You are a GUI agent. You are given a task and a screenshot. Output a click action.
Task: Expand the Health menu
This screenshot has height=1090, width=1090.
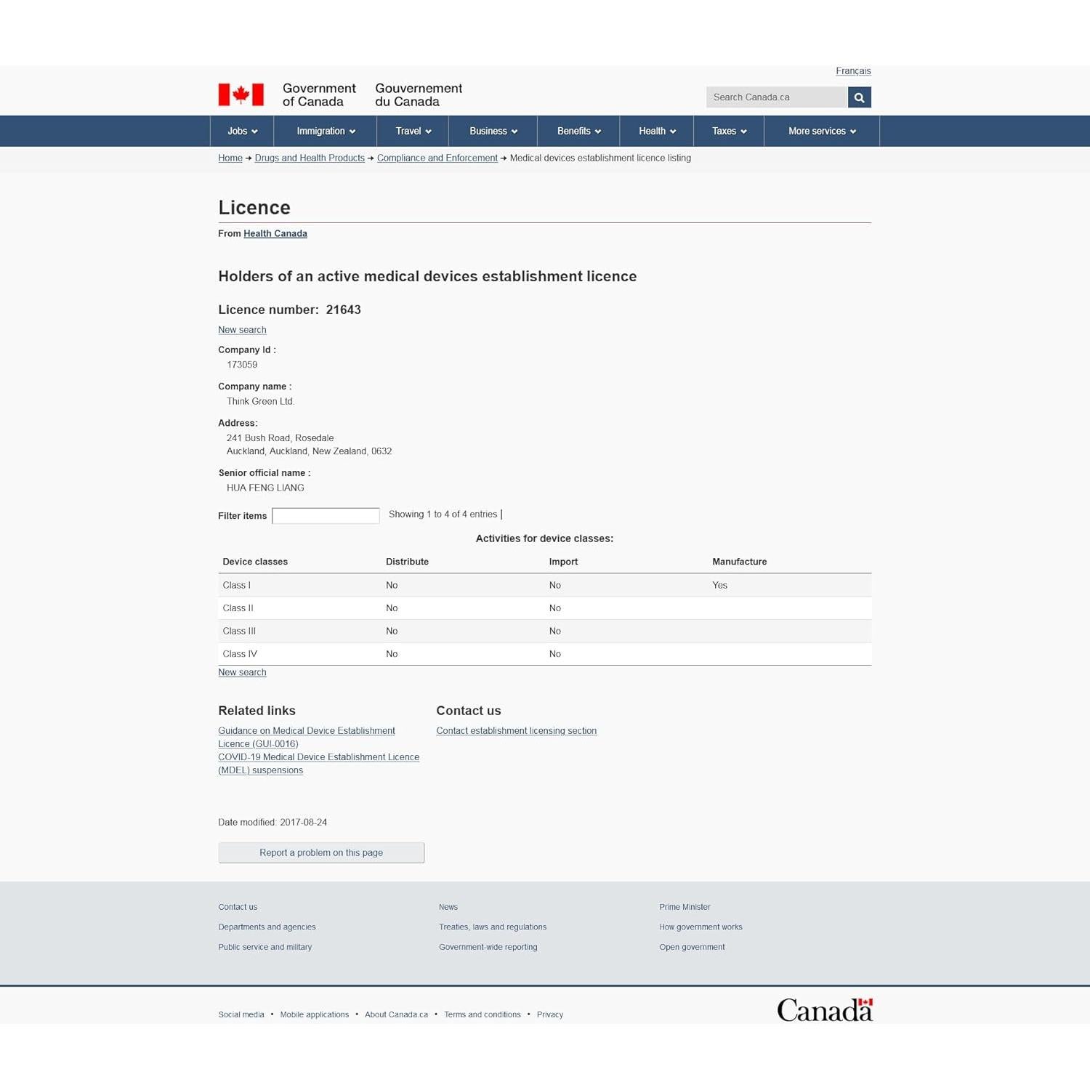(657, 132)
